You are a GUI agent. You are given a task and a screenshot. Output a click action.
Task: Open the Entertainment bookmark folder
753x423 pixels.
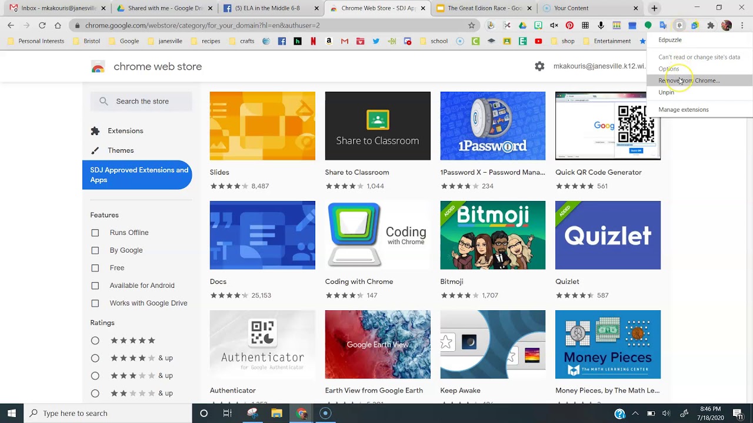pyautogui.click(x=606, y=41)
